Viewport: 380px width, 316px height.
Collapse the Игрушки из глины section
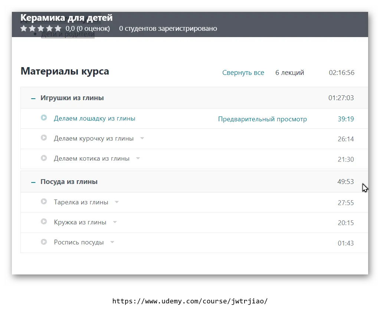[33, 98]
